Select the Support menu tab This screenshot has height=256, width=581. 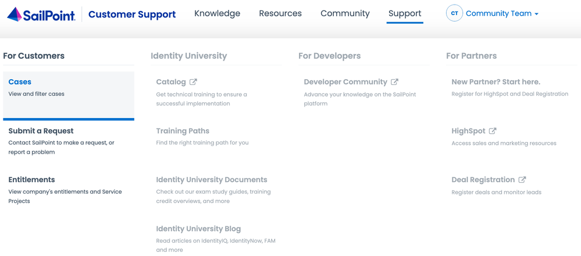click(x=405, y=13)
